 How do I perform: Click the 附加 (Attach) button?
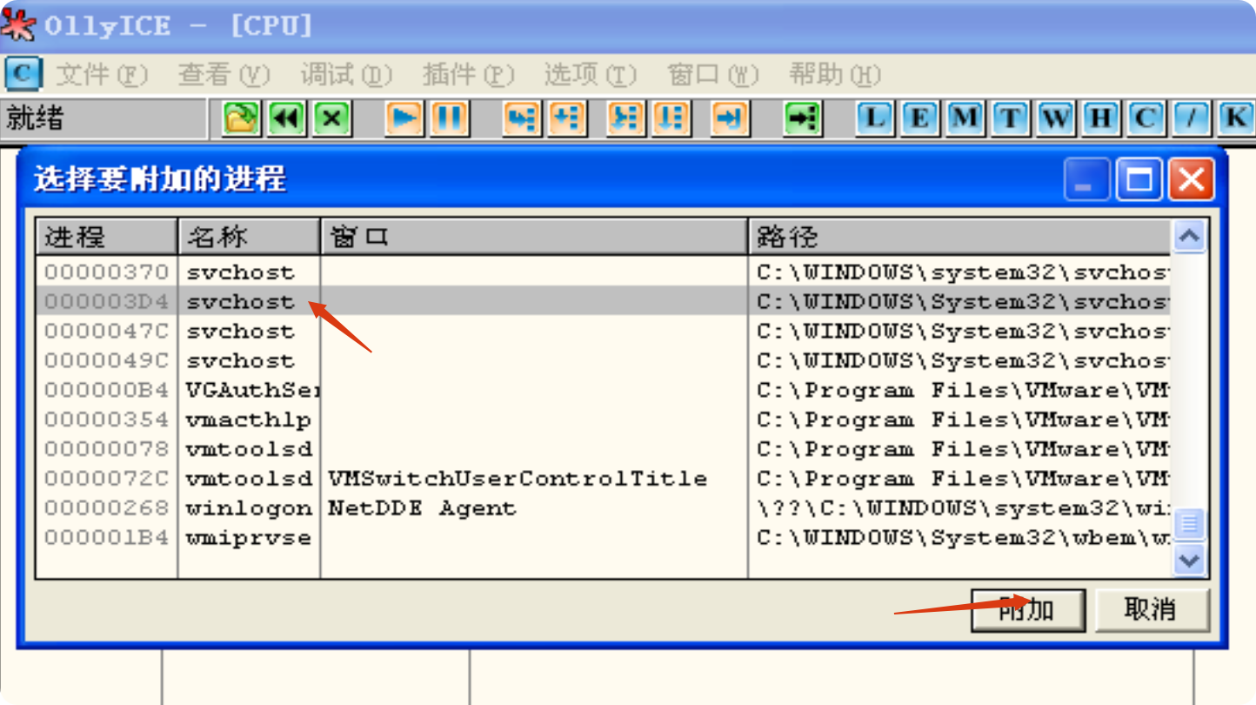coord(1027,609)
